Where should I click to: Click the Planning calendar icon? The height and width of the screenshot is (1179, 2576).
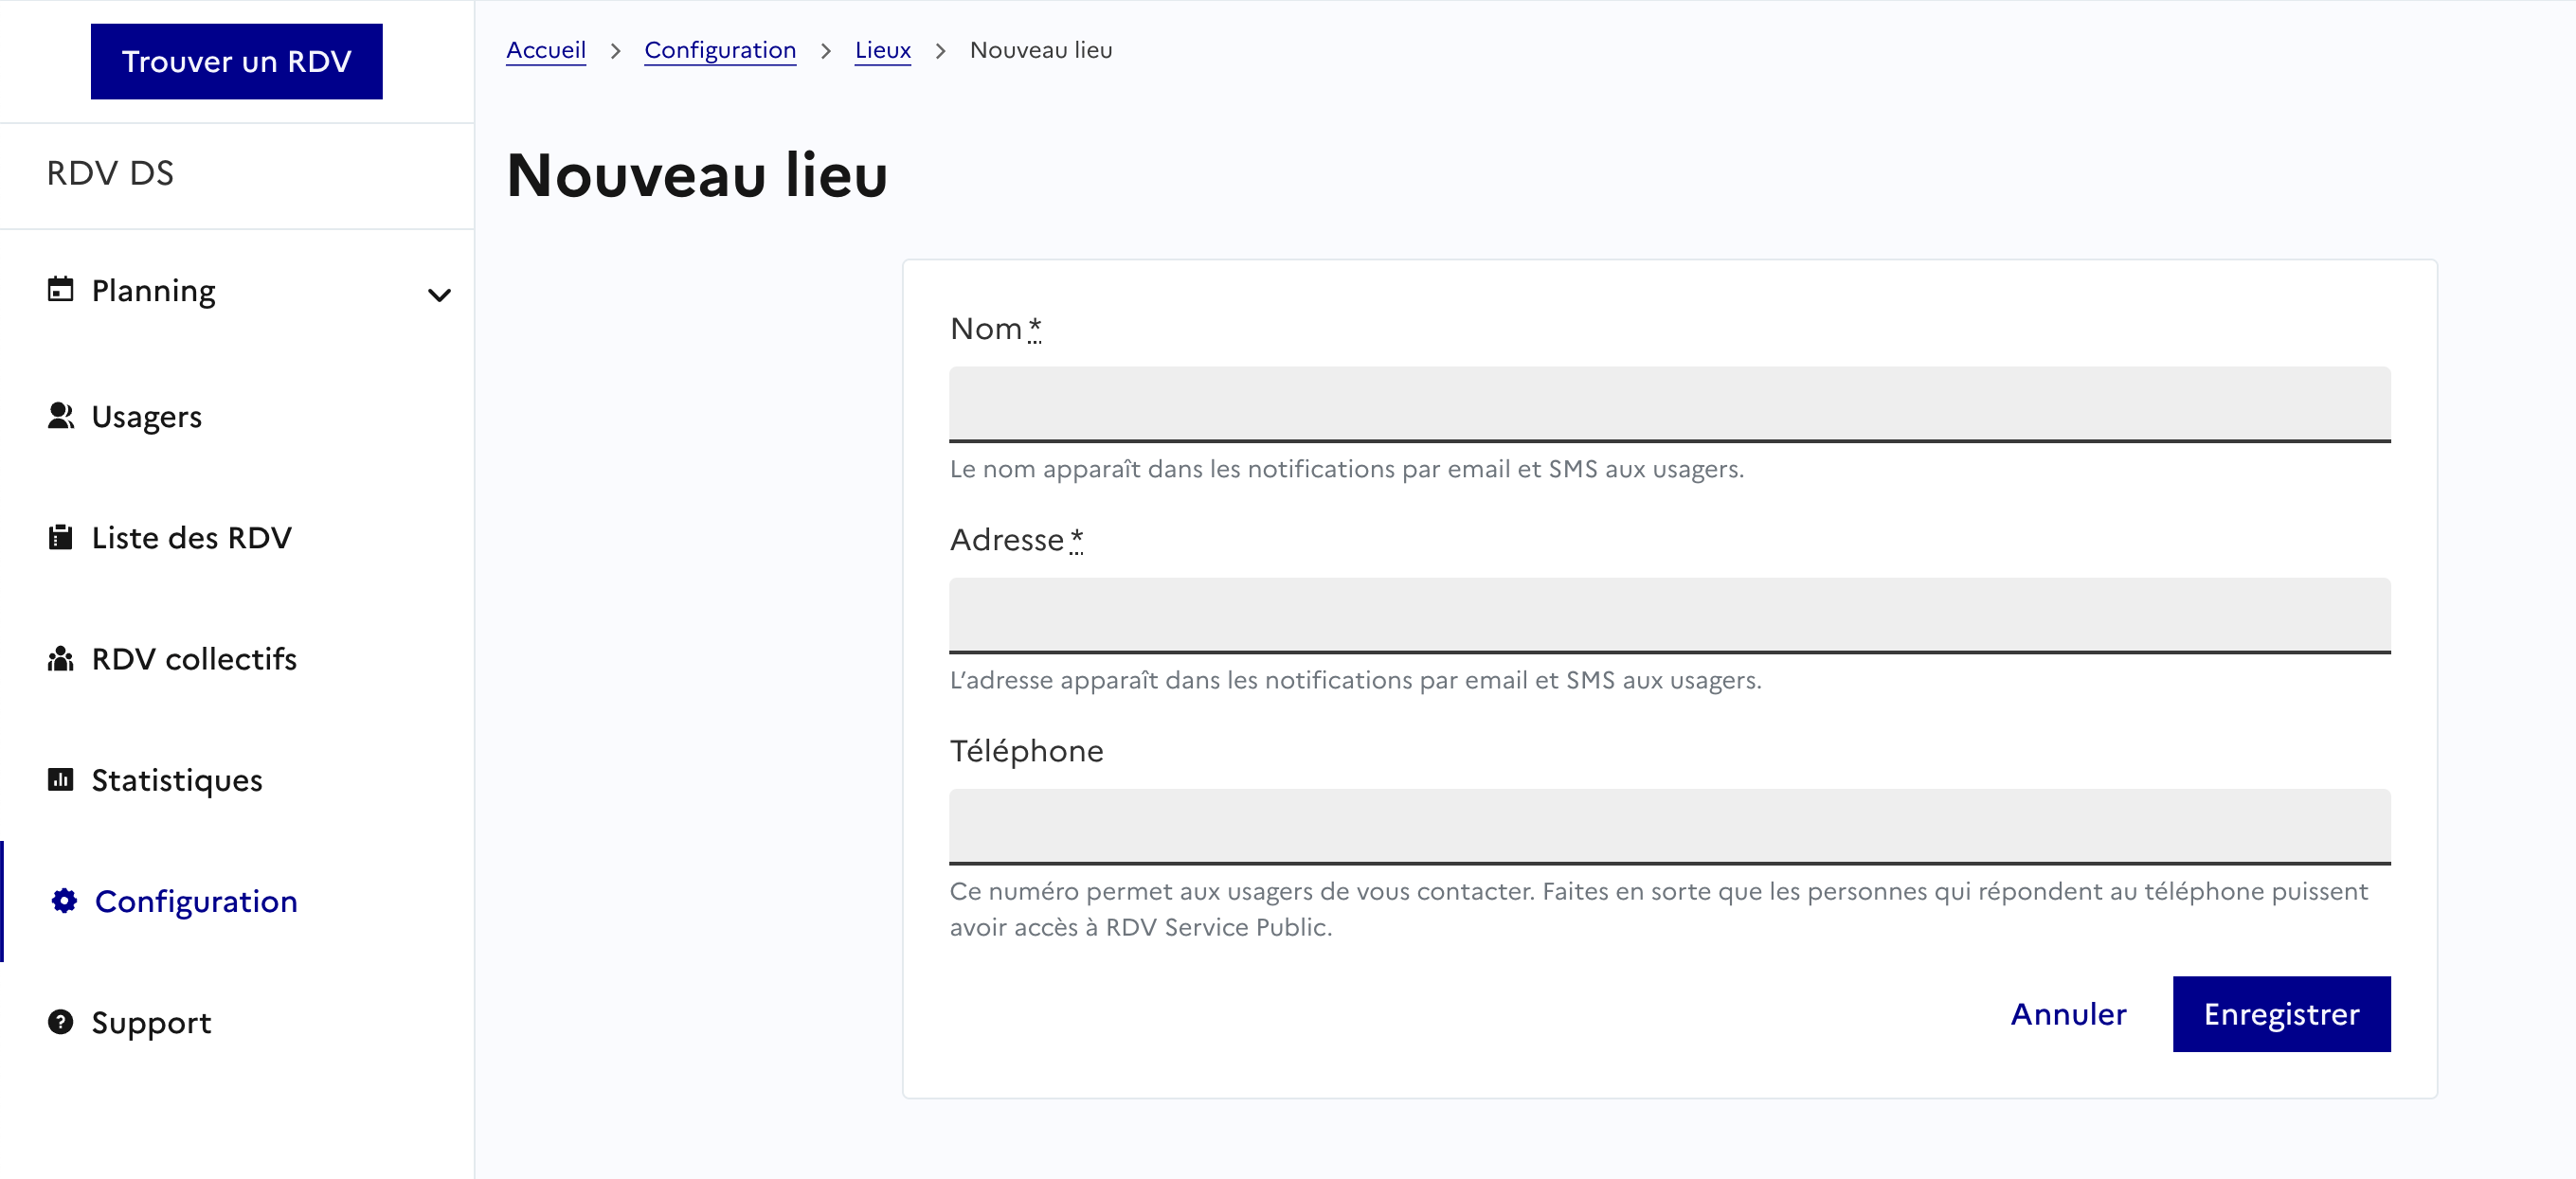(x=60, y=290)
